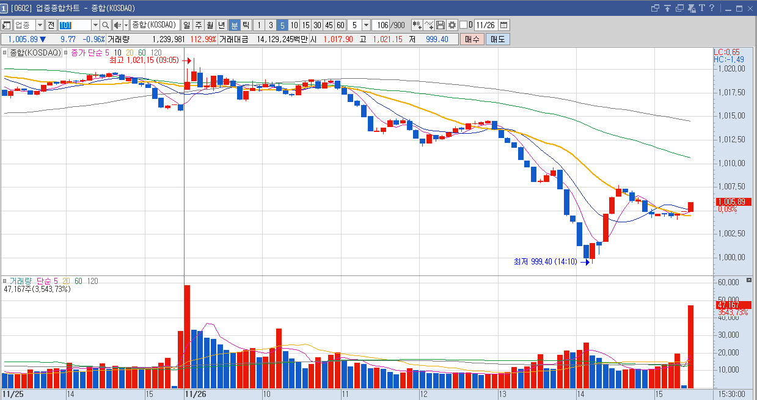The height and width of the screenshot is (400, 757).
Task: Select the 주 (weekly) period button
Action: (198, 25)
